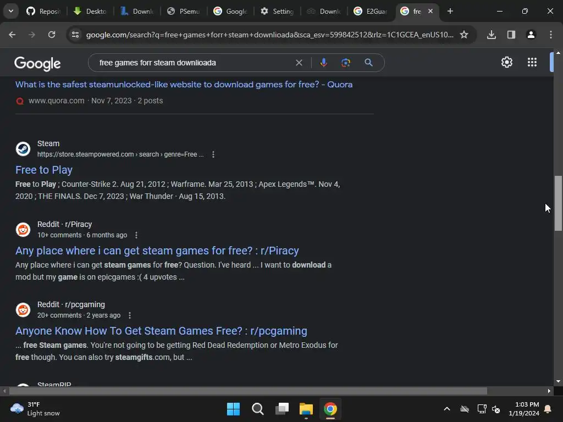
Task: Click the Chrome taskbar icon
Action: point(330,409)
